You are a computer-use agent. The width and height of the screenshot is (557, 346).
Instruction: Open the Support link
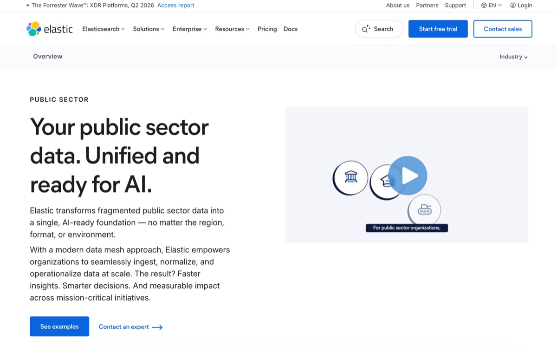click(x=455, y=6)
